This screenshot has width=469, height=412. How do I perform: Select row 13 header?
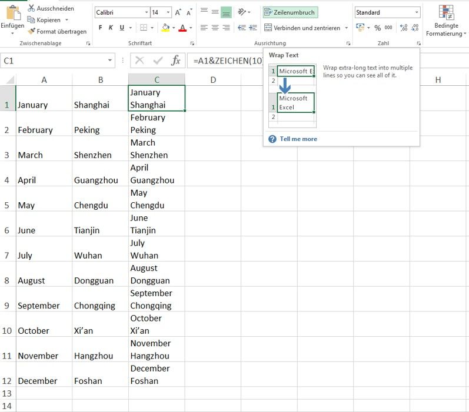coord(7,393)
